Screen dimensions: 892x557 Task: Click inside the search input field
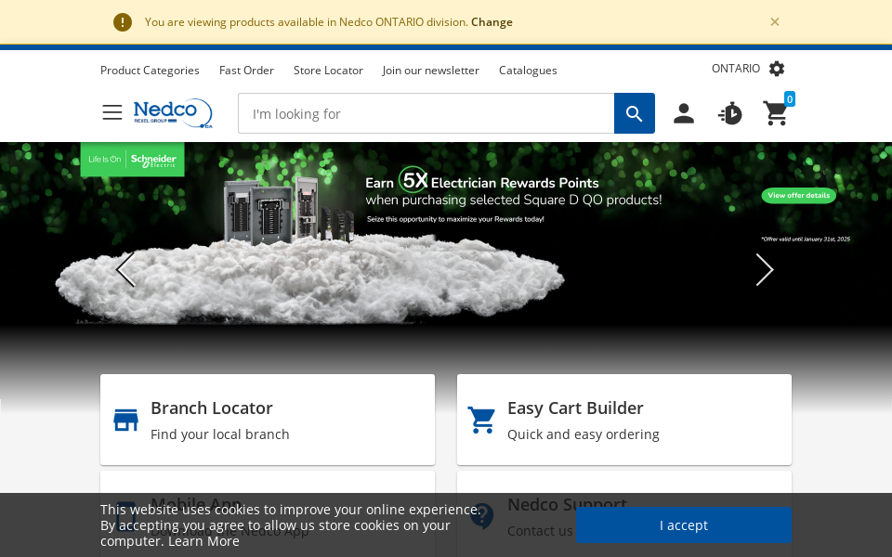pos(426,113)
